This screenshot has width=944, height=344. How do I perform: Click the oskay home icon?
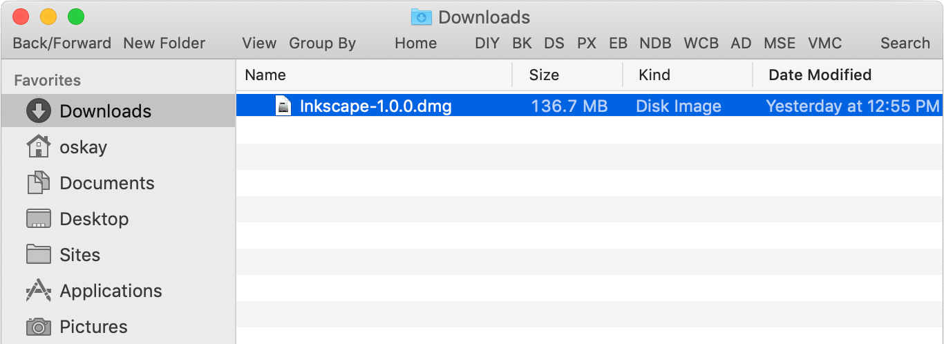(39, 146)
